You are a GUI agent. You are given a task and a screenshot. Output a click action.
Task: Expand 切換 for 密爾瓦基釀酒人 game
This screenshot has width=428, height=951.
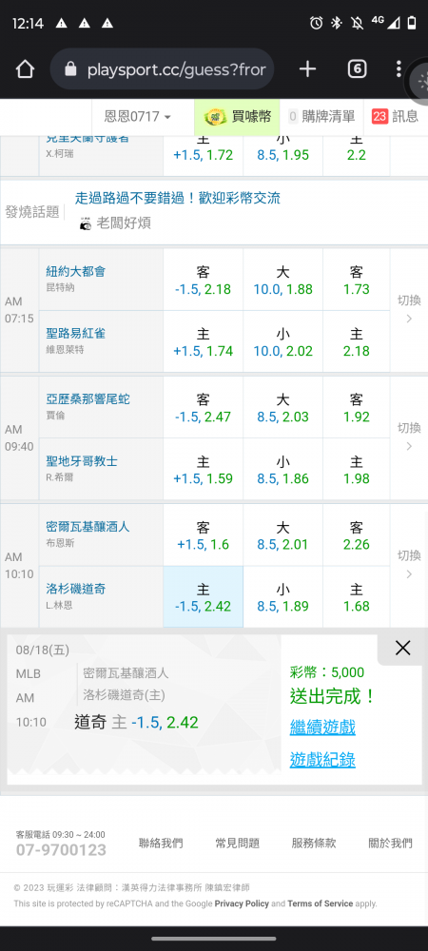409,564
